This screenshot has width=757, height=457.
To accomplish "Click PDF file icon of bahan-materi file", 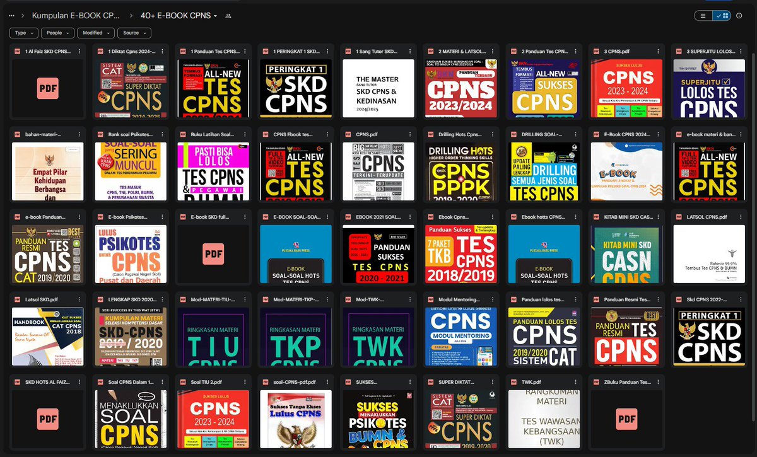I will 18,134.
